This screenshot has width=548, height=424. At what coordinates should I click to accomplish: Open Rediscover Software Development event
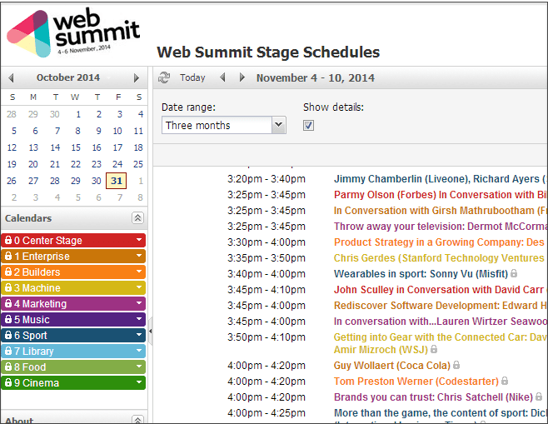click(441, 305)
